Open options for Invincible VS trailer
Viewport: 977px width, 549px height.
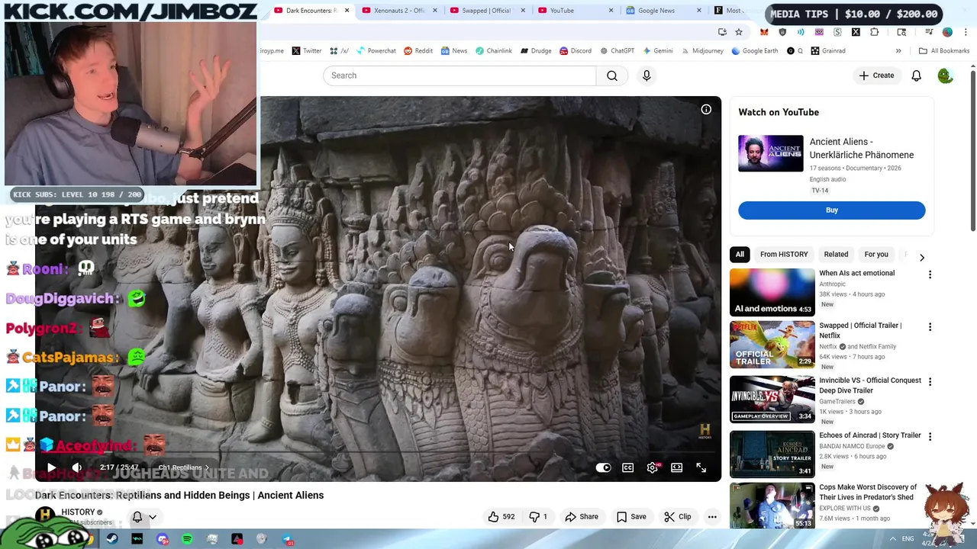point(930,382)
